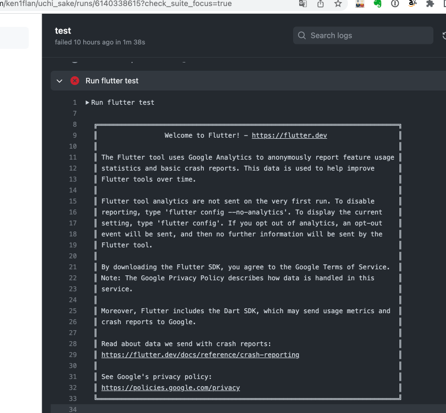446x413 pixels.
Task: Bookmark this page with the star icon
Action: 338,4
